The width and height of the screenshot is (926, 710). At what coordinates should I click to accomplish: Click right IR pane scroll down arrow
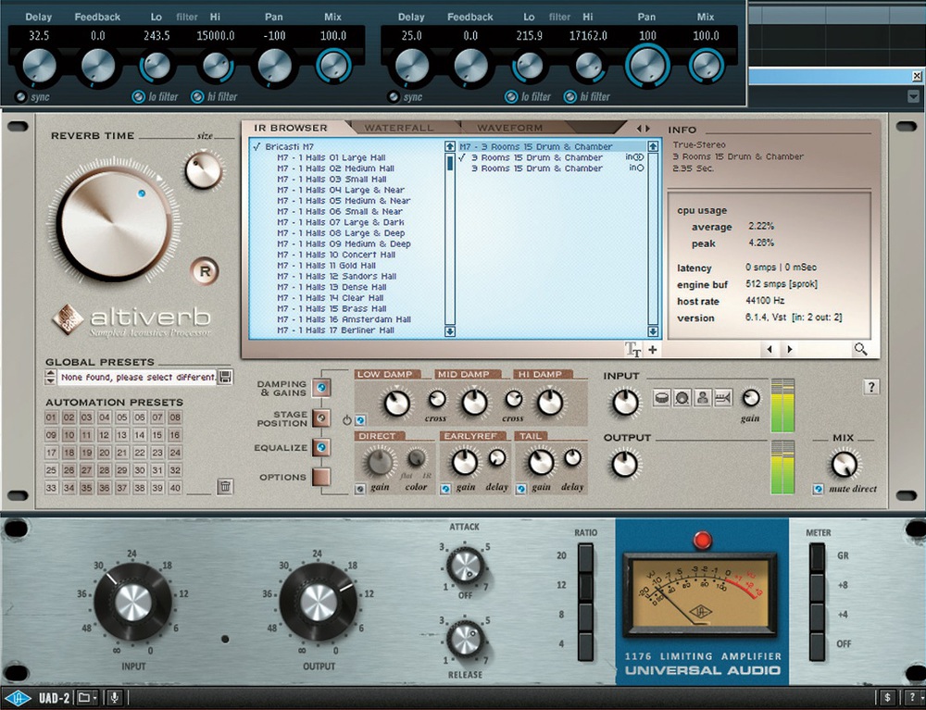653,331
